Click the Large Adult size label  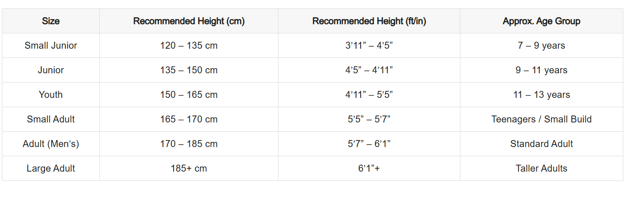click(x=51, y=168)
